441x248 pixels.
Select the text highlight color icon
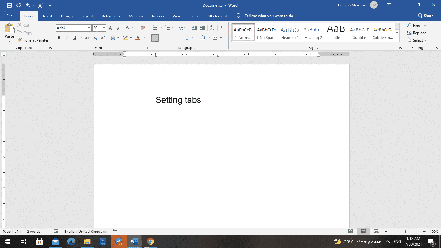[125, 38]
